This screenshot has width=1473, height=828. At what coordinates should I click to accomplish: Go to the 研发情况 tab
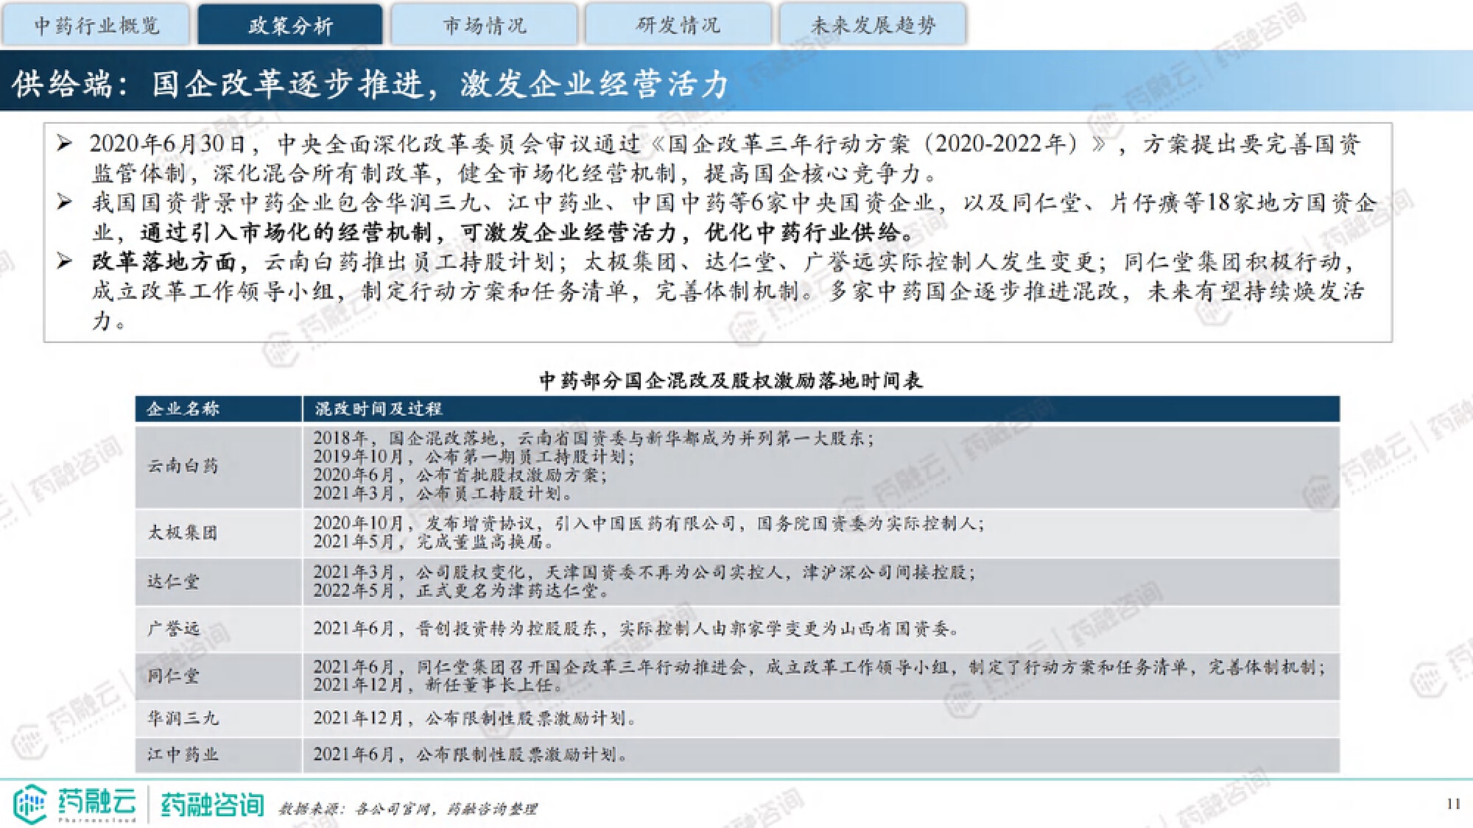pyautogui.click(x=678, y=26)
